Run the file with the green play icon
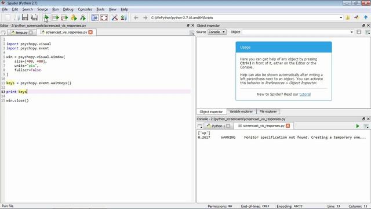Screen dimensions: 371x209 pos(46,17)
